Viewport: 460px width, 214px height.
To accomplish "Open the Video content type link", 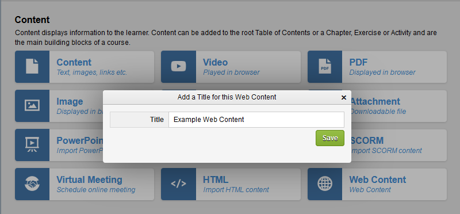I will click(x=215, y=62).
